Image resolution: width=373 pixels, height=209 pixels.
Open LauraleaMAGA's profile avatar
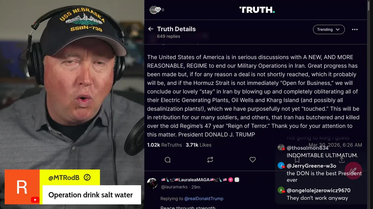tap(152, 183)
